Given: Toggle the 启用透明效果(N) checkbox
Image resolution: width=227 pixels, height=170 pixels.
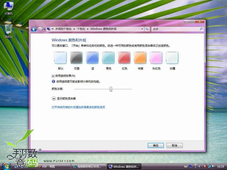Looking at the screenshot, I should (x=53, y=76).
